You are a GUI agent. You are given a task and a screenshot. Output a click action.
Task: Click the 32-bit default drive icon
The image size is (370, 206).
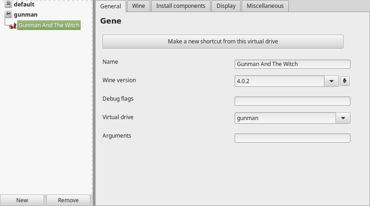click(x=8, y=4)
